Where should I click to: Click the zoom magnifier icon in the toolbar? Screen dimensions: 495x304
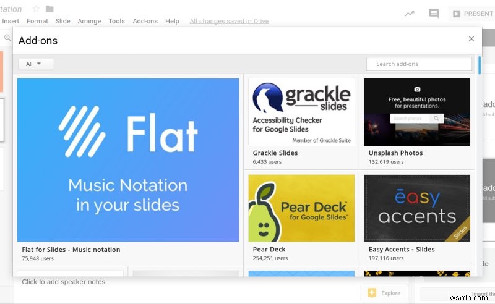7,38
